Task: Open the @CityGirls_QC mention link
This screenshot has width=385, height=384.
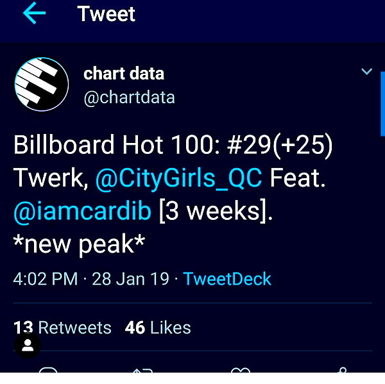Action: pyautogui.click(x=179, y=178)
